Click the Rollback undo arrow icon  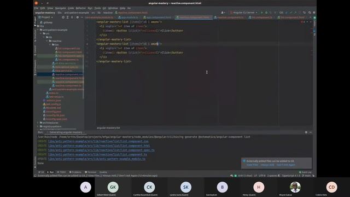point(304,13)
